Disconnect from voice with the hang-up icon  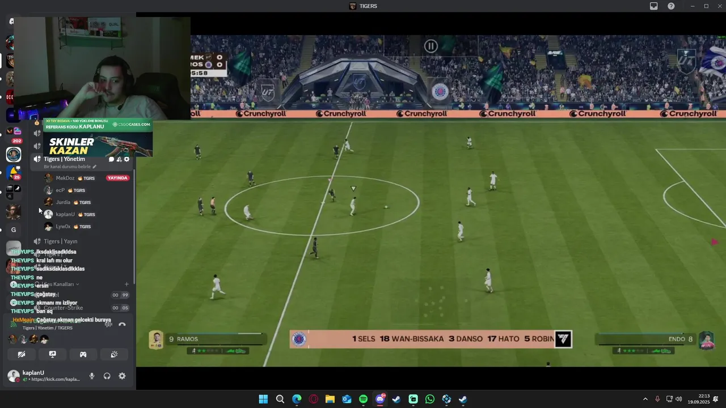(122, 324)
